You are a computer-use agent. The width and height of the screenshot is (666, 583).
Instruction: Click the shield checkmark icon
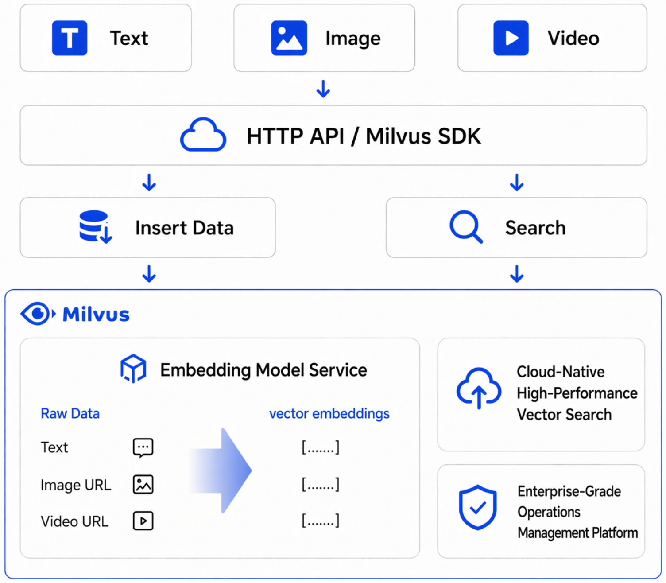click(x=478, y=508)
